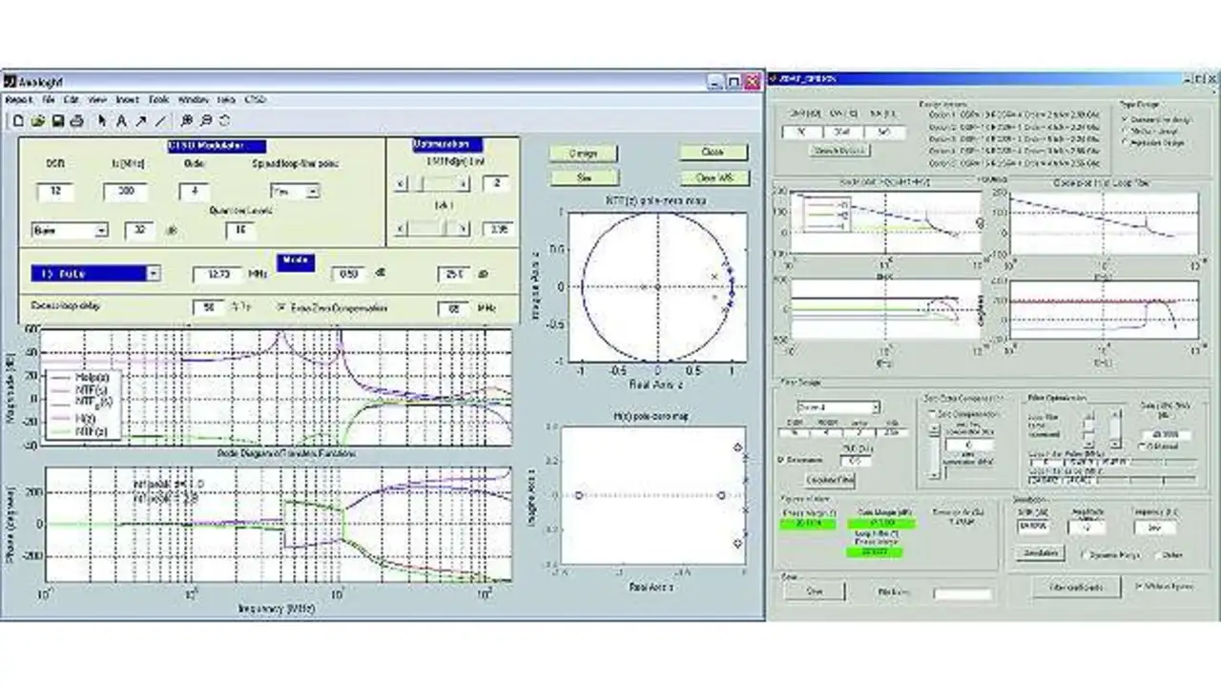Image resolution: width=1221 pixels, height=686 pixels.
Task: Open the Insert menu
Action: (127, 99)
